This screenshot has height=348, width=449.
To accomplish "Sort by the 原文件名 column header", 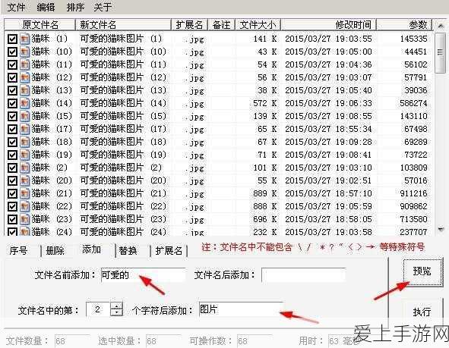I will pyautogui.click(x=40, y=25).
